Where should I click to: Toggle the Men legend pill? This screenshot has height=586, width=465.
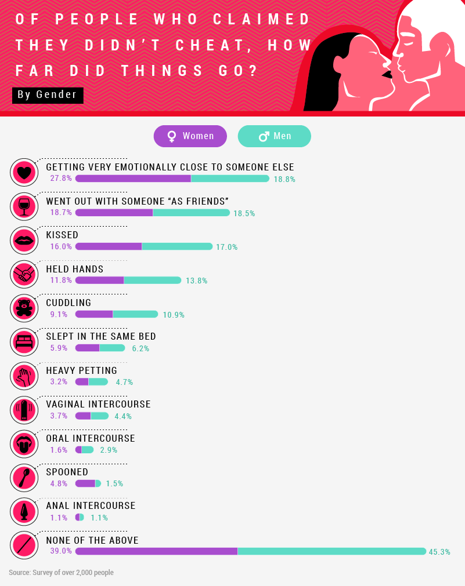tap(274, 136)
